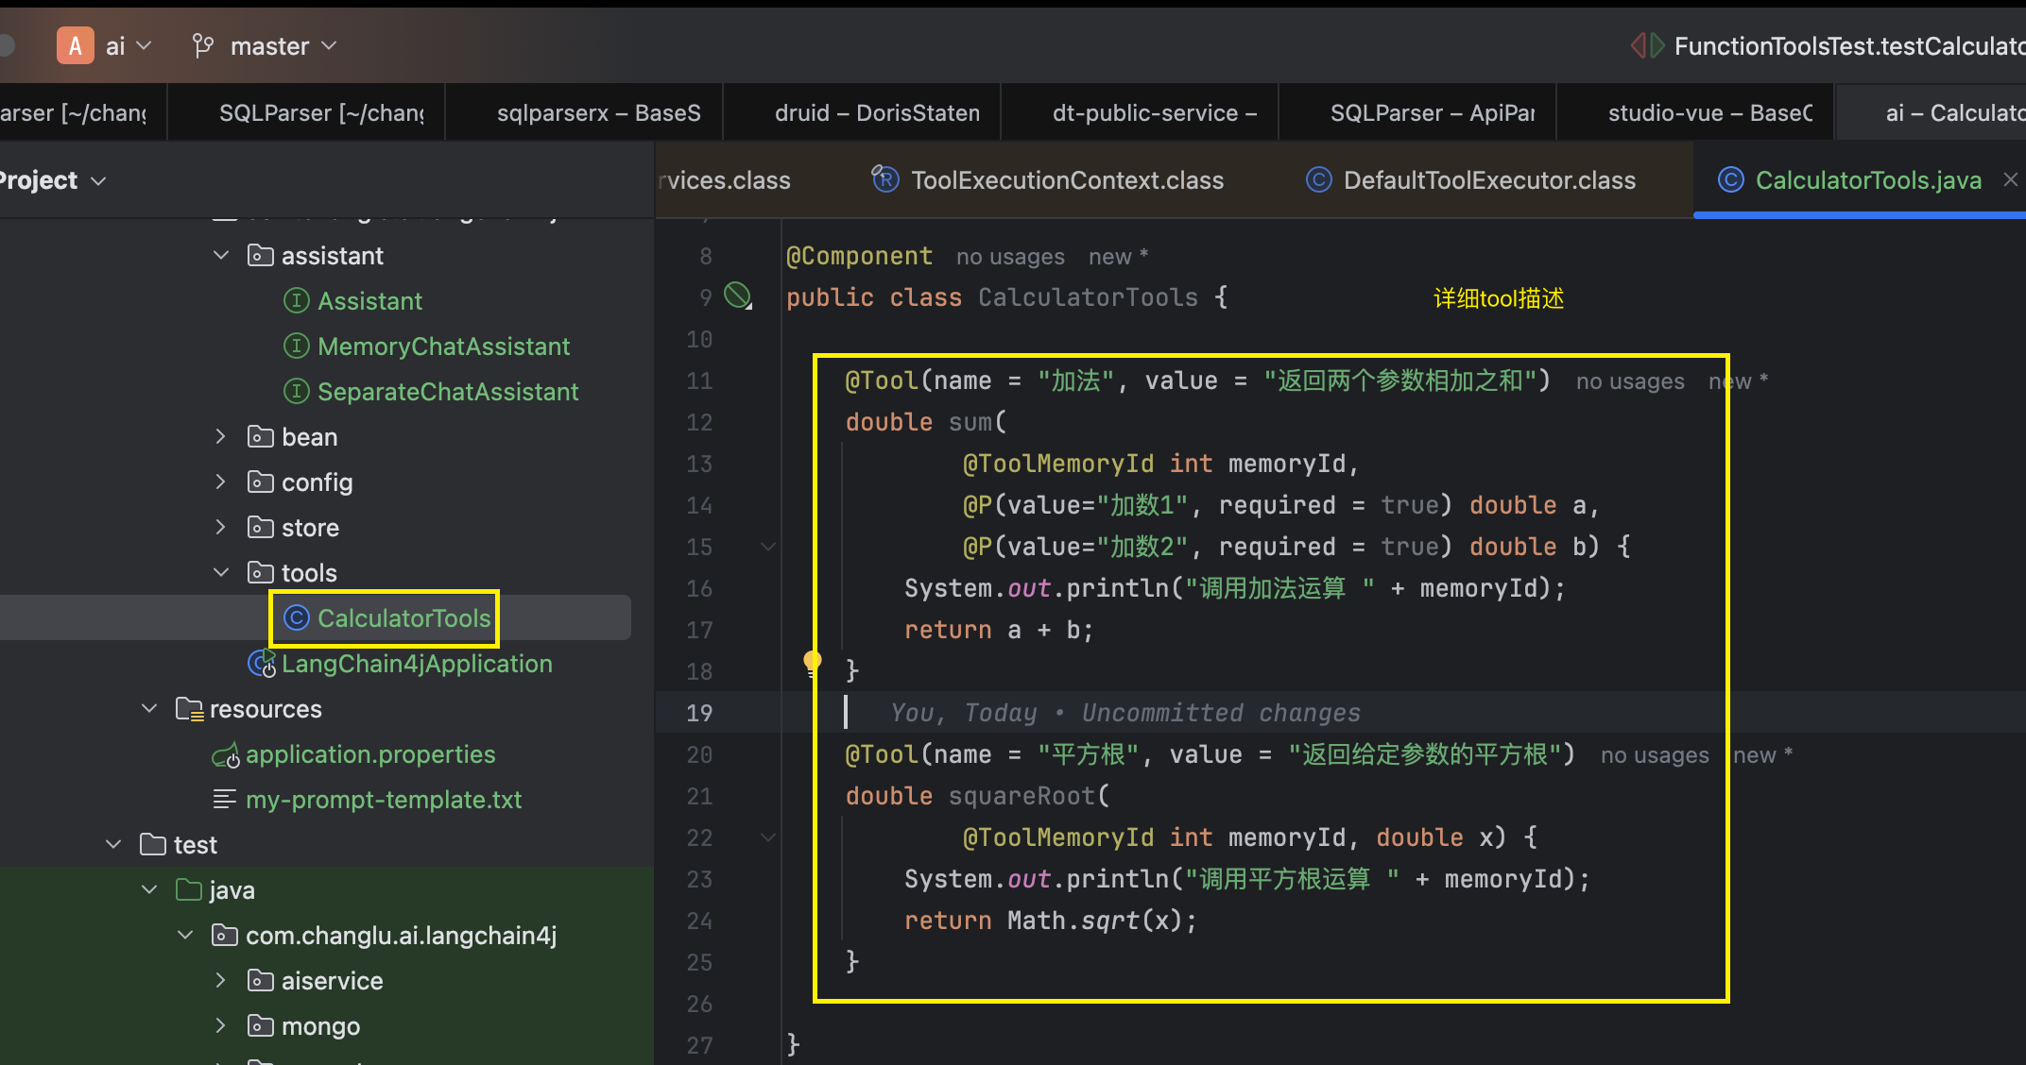Fold the squareRoot method at line 22

[768, 837]
